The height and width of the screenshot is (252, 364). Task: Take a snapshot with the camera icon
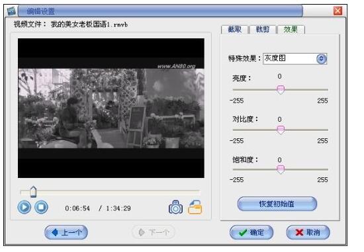click(175, 207)
